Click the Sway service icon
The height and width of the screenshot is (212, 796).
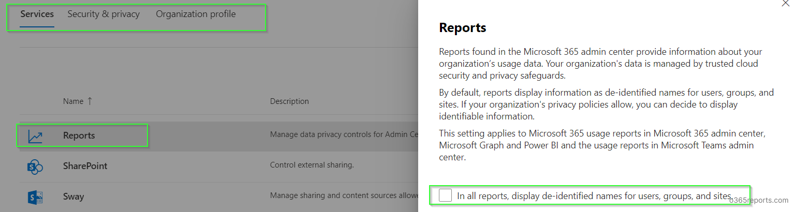click(x=35, y=197)
